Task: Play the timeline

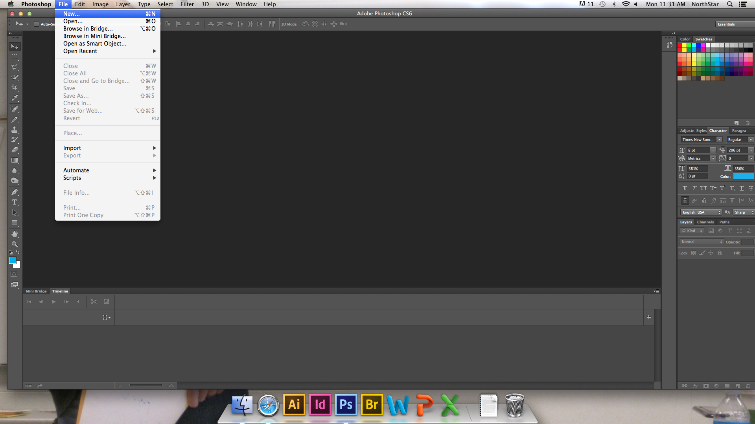Action: pyautogui.click(x=54, y=302)
